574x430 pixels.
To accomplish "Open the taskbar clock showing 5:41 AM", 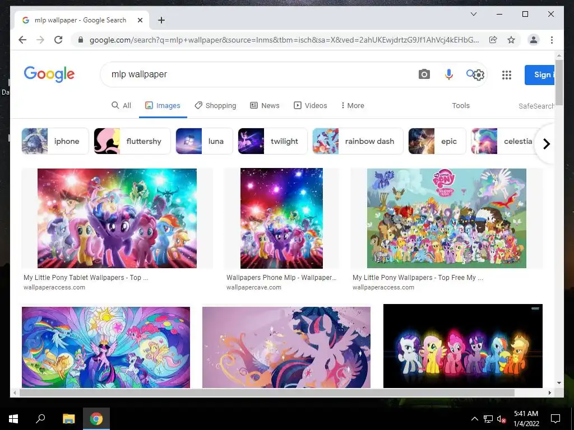I will [x=526, y=419].
